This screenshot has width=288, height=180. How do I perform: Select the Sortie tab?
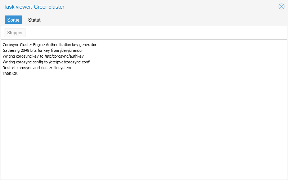coord(13,20)
